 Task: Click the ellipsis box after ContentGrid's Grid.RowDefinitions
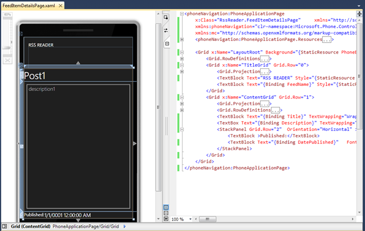275,110
